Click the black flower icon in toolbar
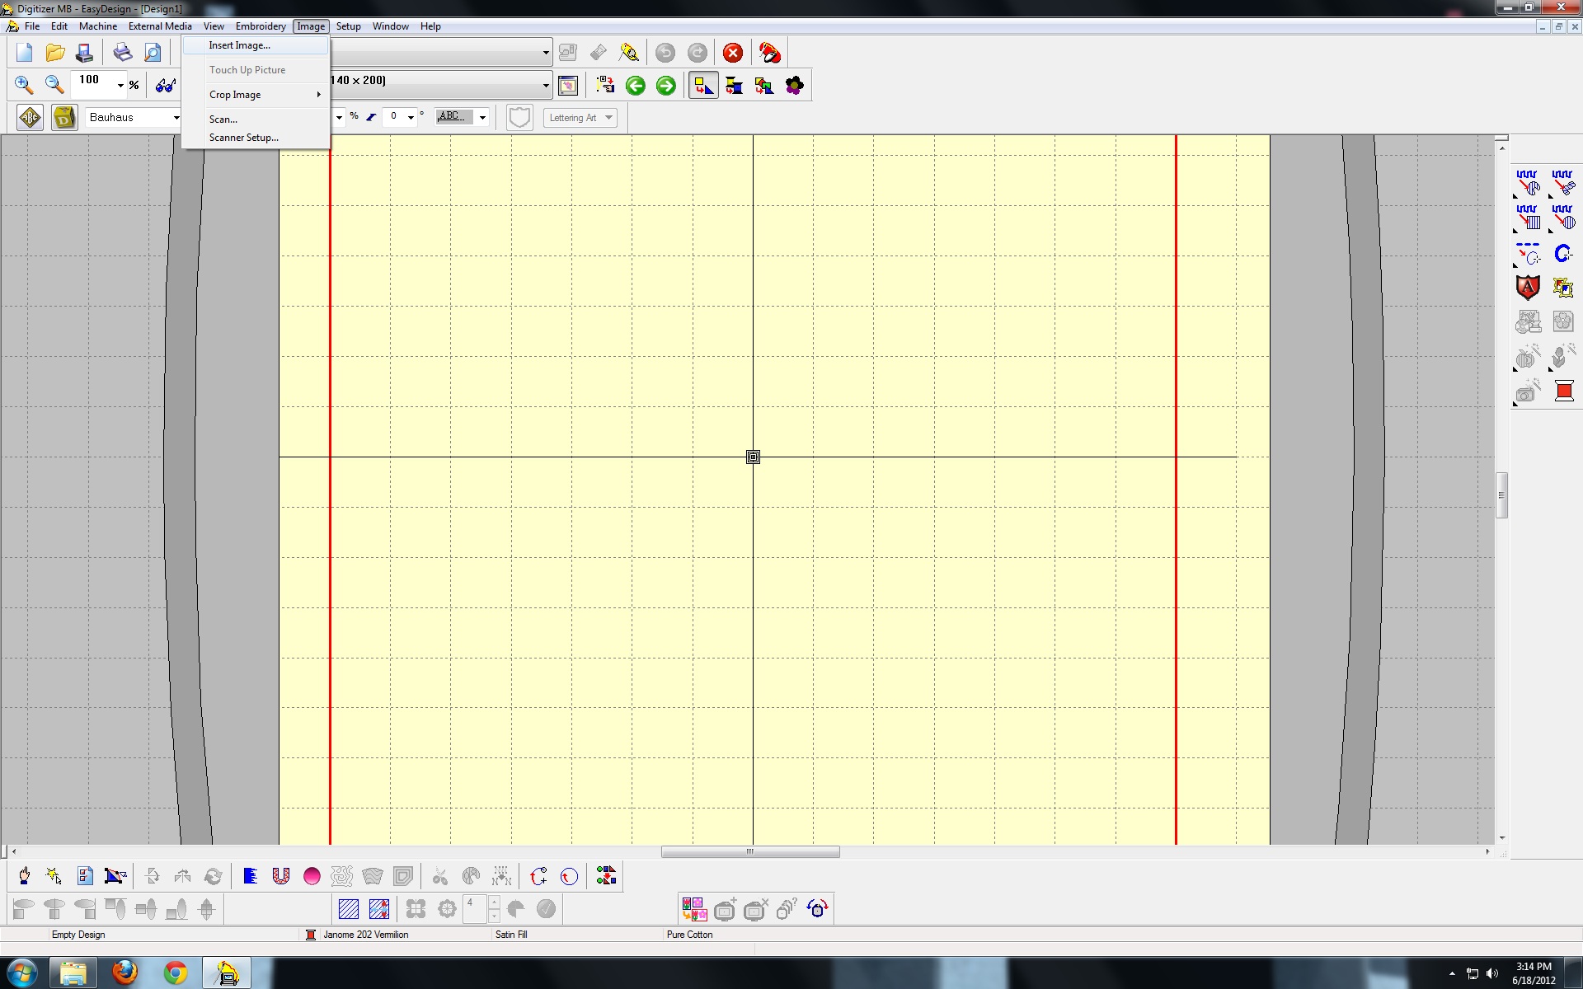The width and height of the screenshot is (1583, 989). click(x=795, y=86)
